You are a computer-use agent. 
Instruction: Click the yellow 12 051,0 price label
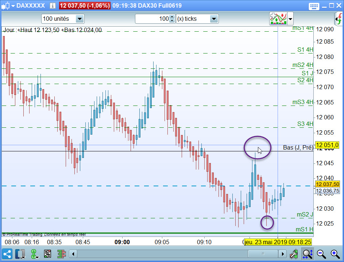point(327,145)
